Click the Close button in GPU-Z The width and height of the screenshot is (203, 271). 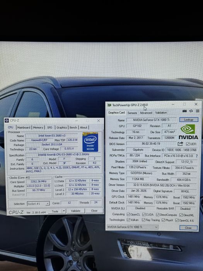pyautogui.click(x=188, y=228)
